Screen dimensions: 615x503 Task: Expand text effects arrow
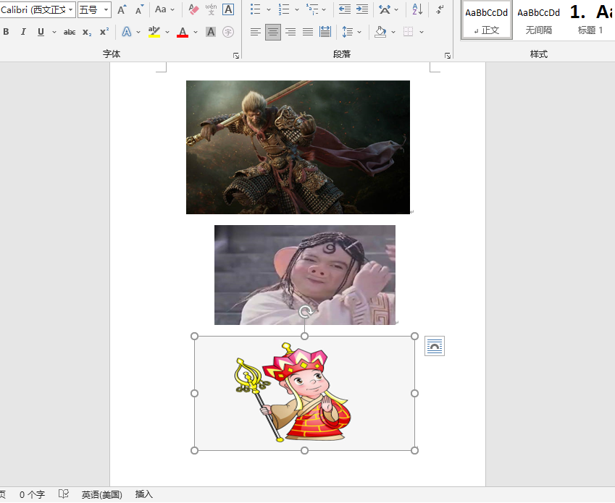point(138,32)
